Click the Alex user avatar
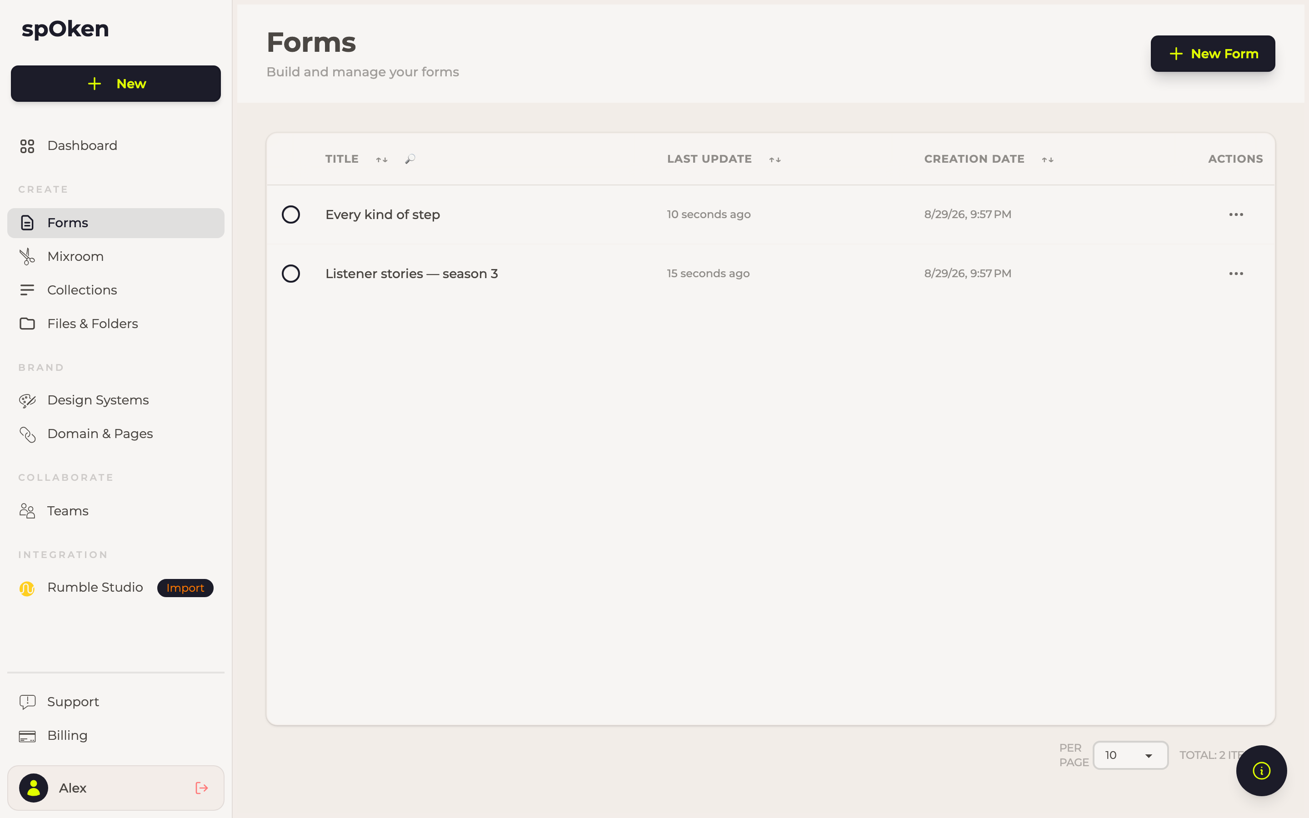 [34, 788]
